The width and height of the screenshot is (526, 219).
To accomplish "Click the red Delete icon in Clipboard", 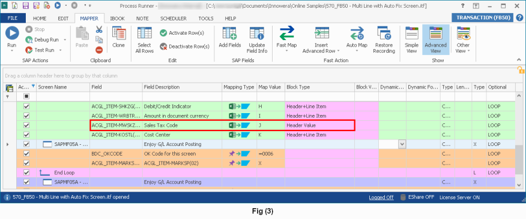I will coord(98,50).
